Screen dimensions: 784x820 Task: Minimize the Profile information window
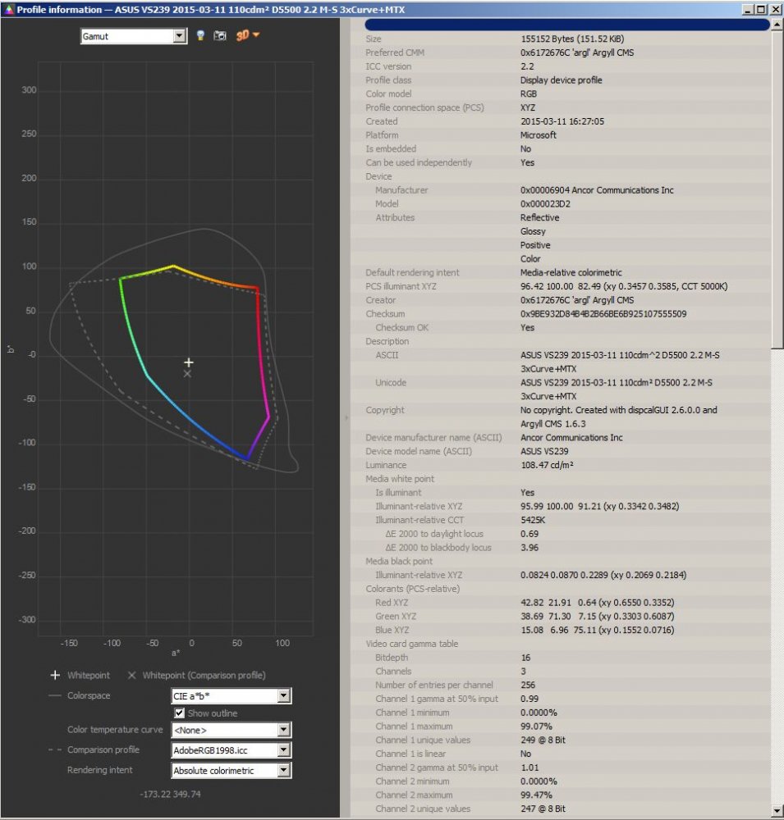(x=747, y=9)
